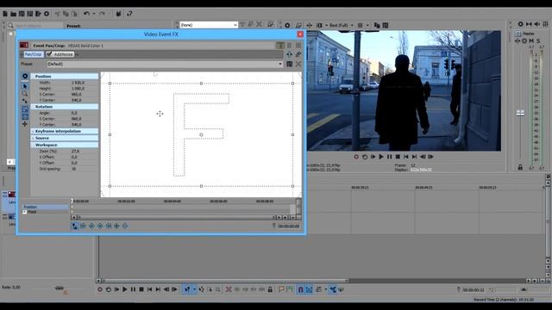Click the Zoom (%) value 27,6
Screen dimensions: 552x310
point(75,152)
